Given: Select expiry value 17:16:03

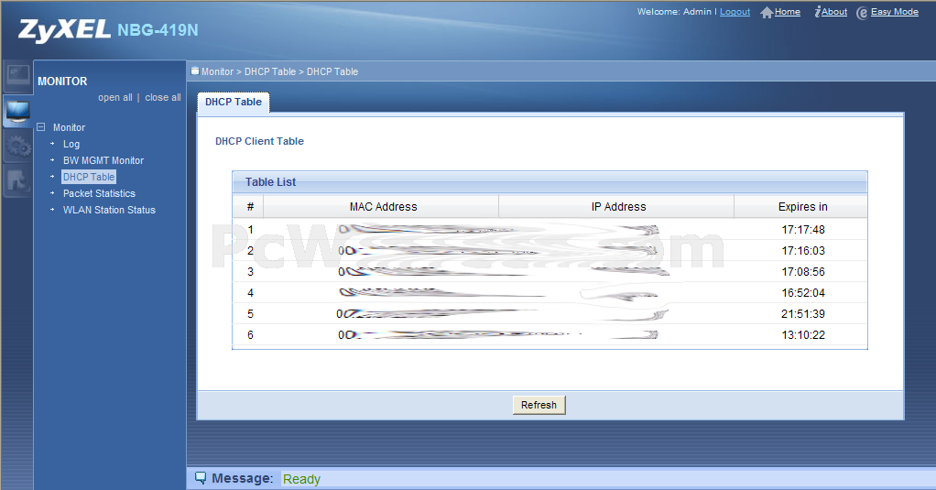Looking at the screenshot, I should point(803,251).
